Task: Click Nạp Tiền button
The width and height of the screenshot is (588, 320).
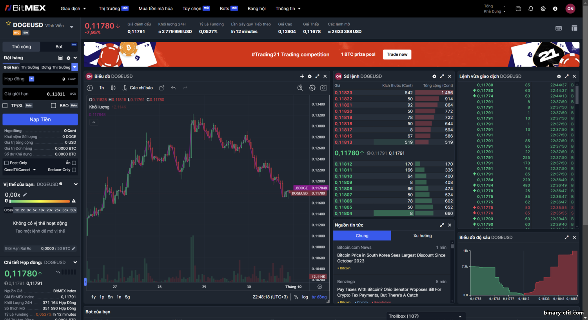Action: click(40, 119)
